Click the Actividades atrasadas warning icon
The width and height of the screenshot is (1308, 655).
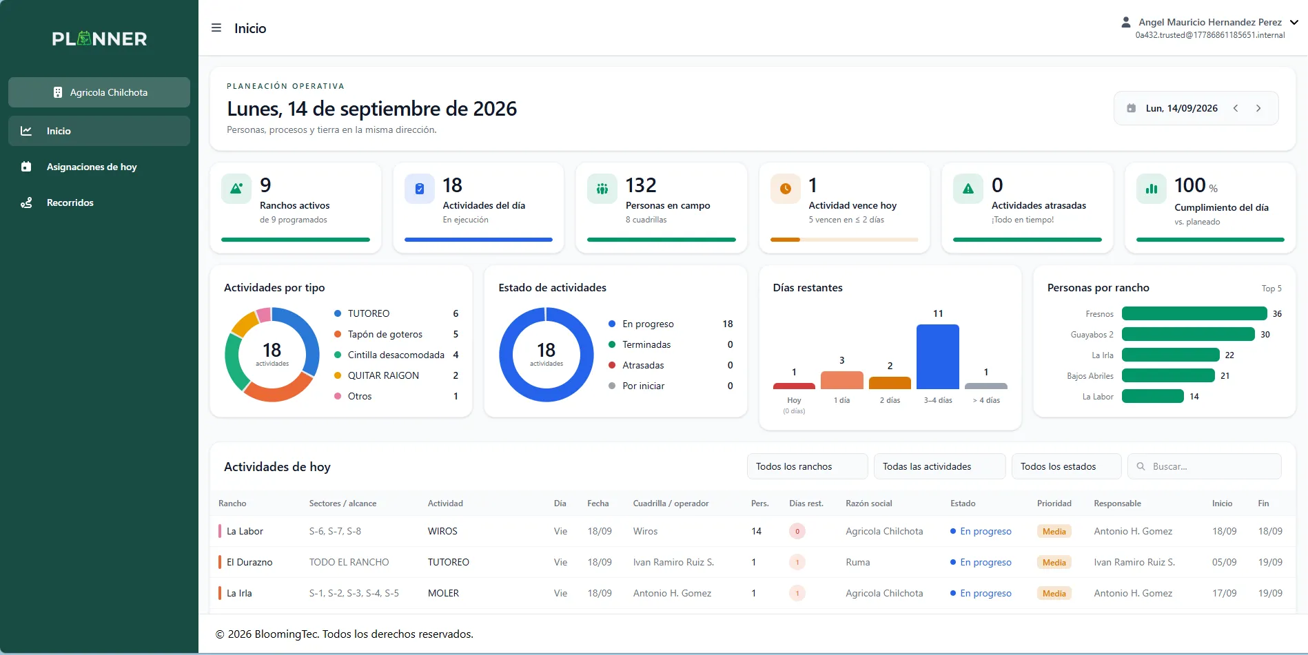click(x=968, y=189)
